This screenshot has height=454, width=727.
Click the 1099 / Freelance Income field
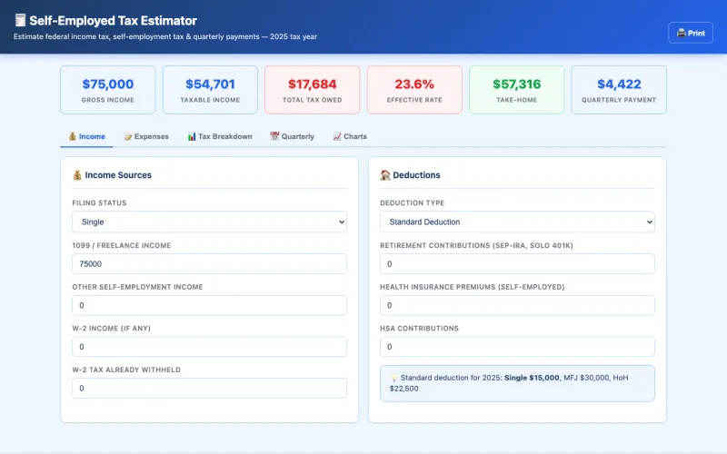tap(209, 263)
